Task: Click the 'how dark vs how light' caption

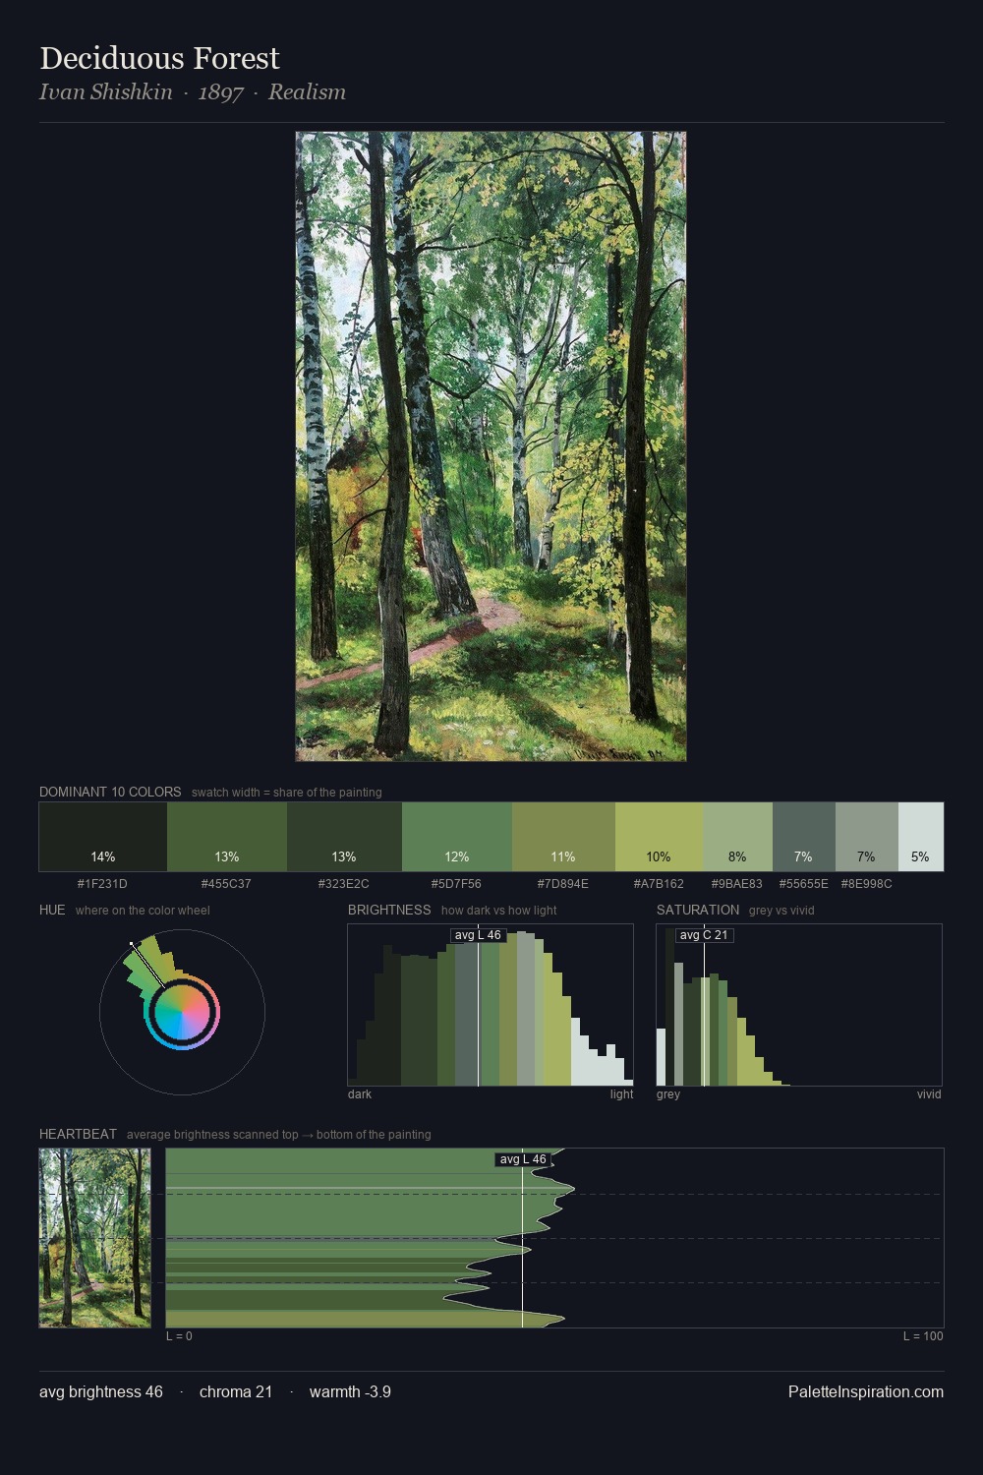Action: pyautogui.click(x=499, y=911)
